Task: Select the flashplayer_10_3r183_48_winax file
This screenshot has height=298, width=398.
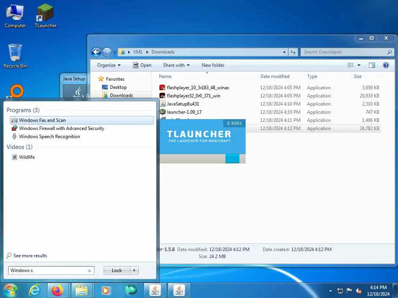Action: pyautogui.click(x=198, y=88)
